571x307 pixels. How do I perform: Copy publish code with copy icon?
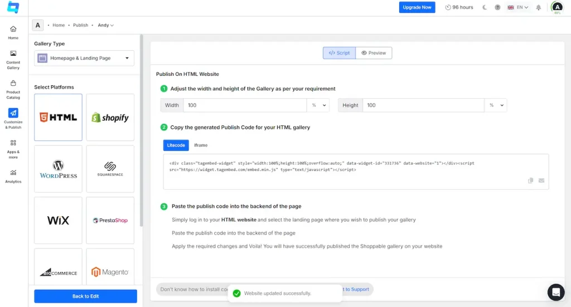tap(531, 181)
